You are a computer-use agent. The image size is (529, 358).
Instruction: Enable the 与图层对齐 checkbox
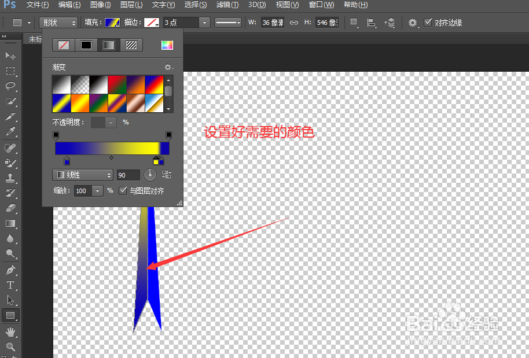[123, 191]
